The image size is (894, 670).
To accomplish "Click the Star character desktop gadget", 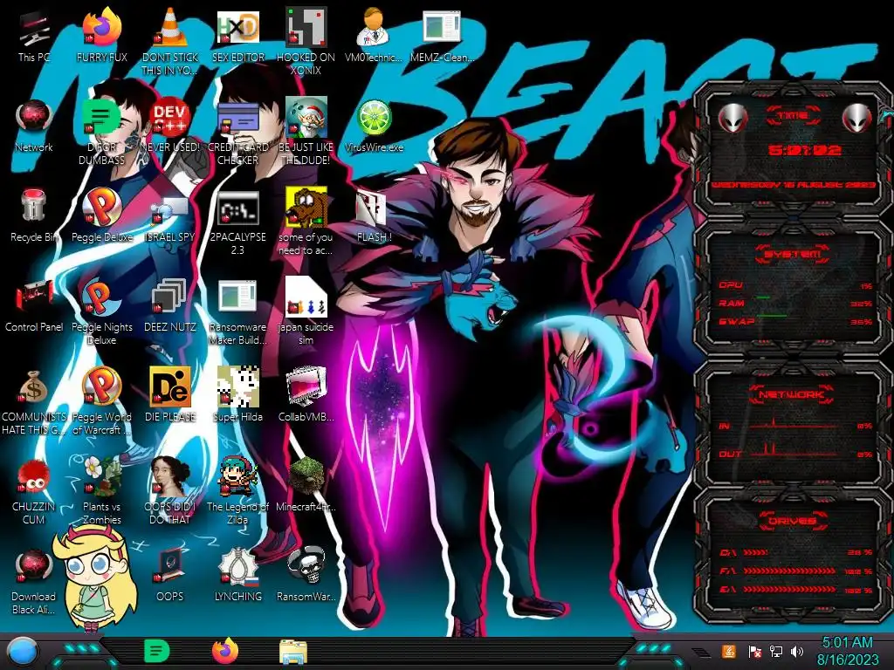I will point(94,577).
